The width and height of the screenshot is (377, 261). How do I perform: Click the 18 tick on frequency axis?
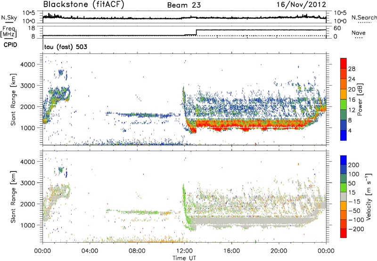32,28
